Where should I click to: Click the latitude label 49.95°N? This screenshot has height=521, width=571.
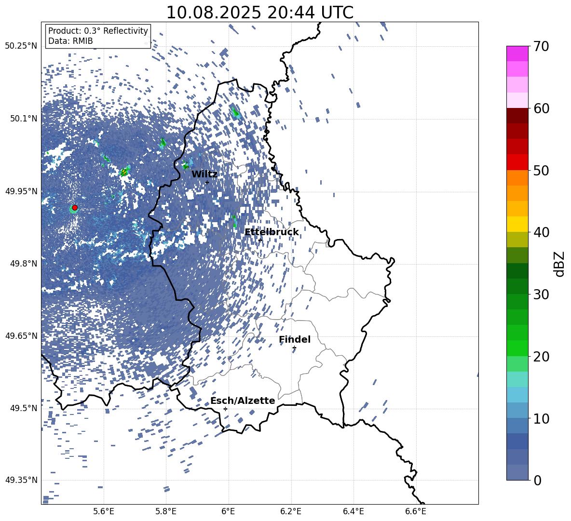point(21,191)
